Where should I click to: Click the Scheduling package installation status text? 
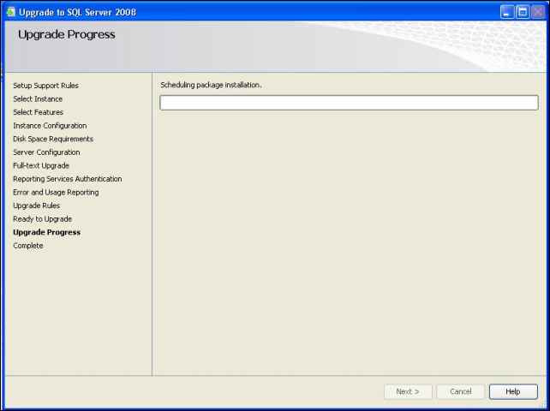211,86
